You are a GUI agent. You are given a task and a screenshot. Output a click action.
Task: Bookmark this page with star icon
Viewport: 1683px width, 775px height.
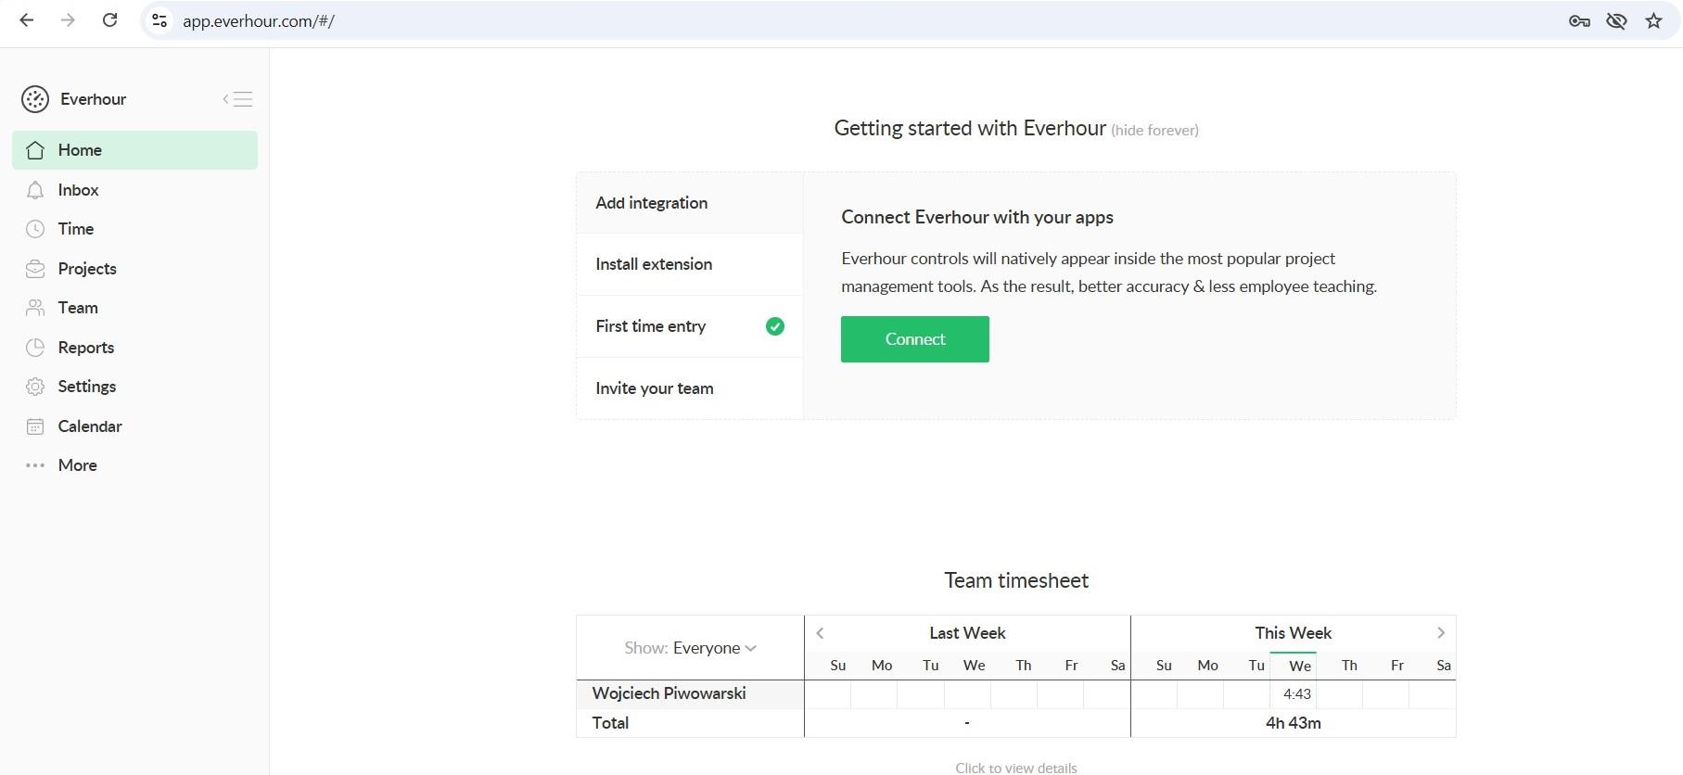1653,20
